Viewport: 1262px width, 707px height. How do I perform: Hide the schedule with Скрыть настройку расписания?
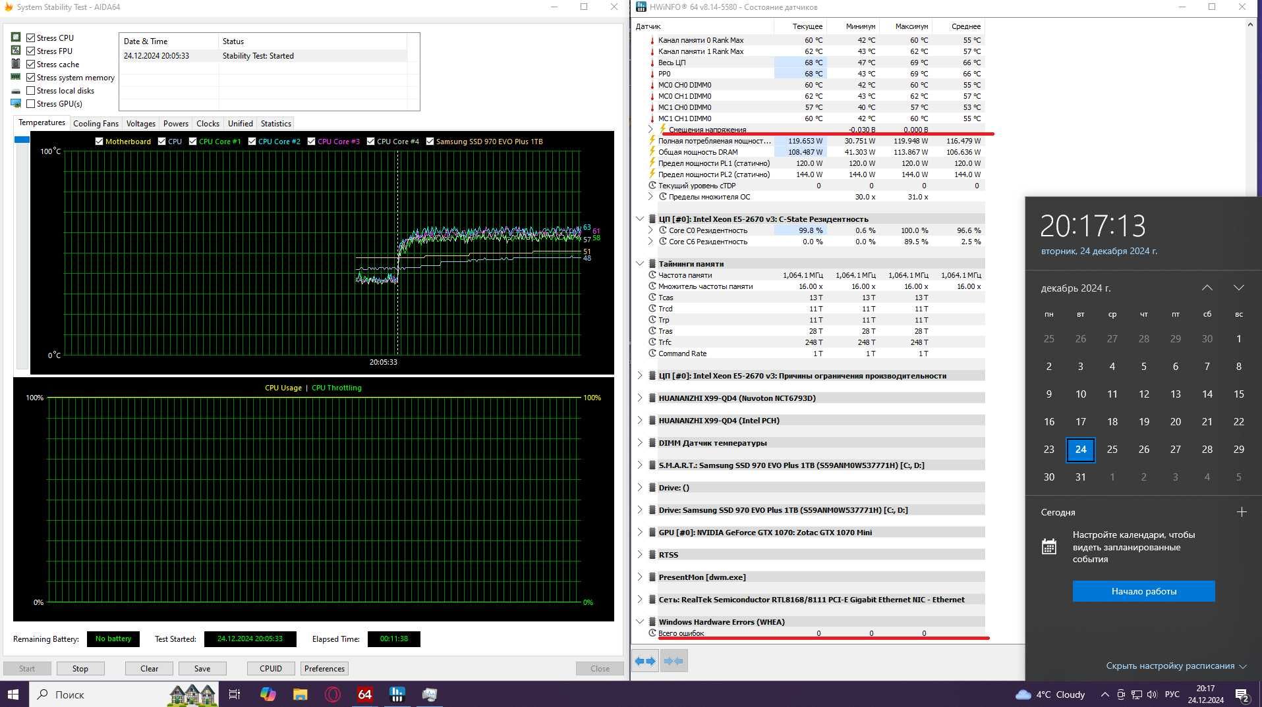pos(1176,666)
